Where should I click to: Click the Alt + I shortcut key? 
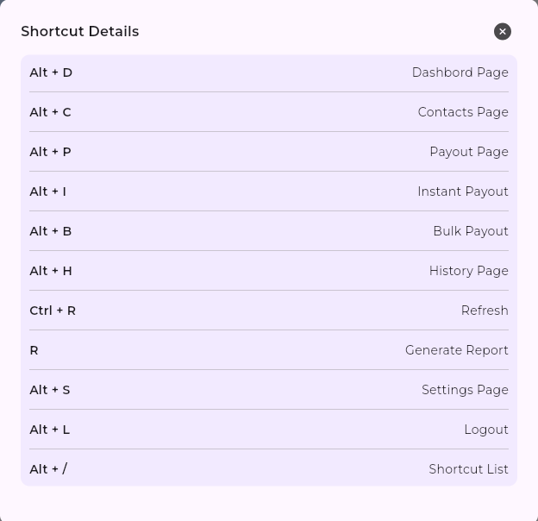coord(47,191)
